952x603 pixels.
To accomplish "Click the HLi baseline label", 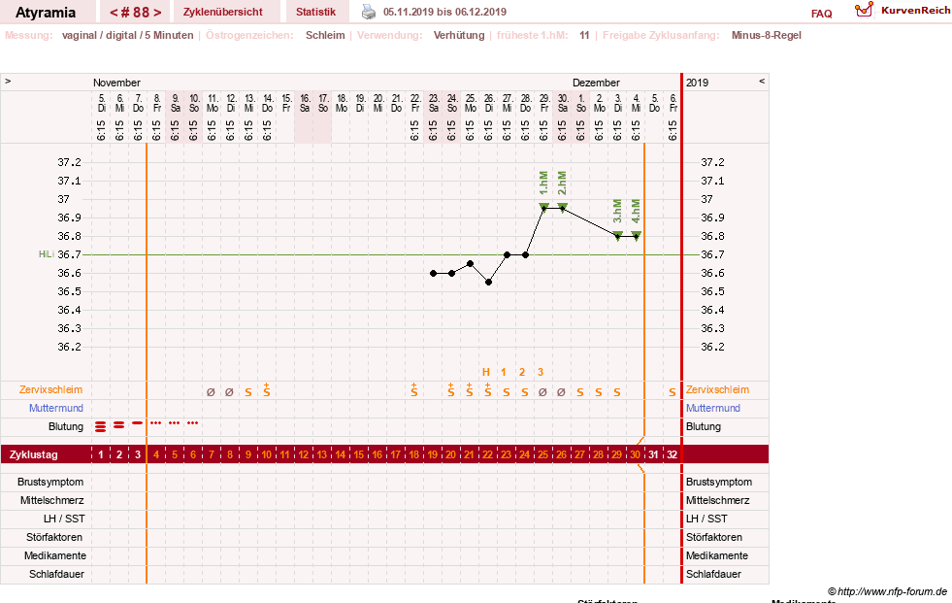I will 47,254.
